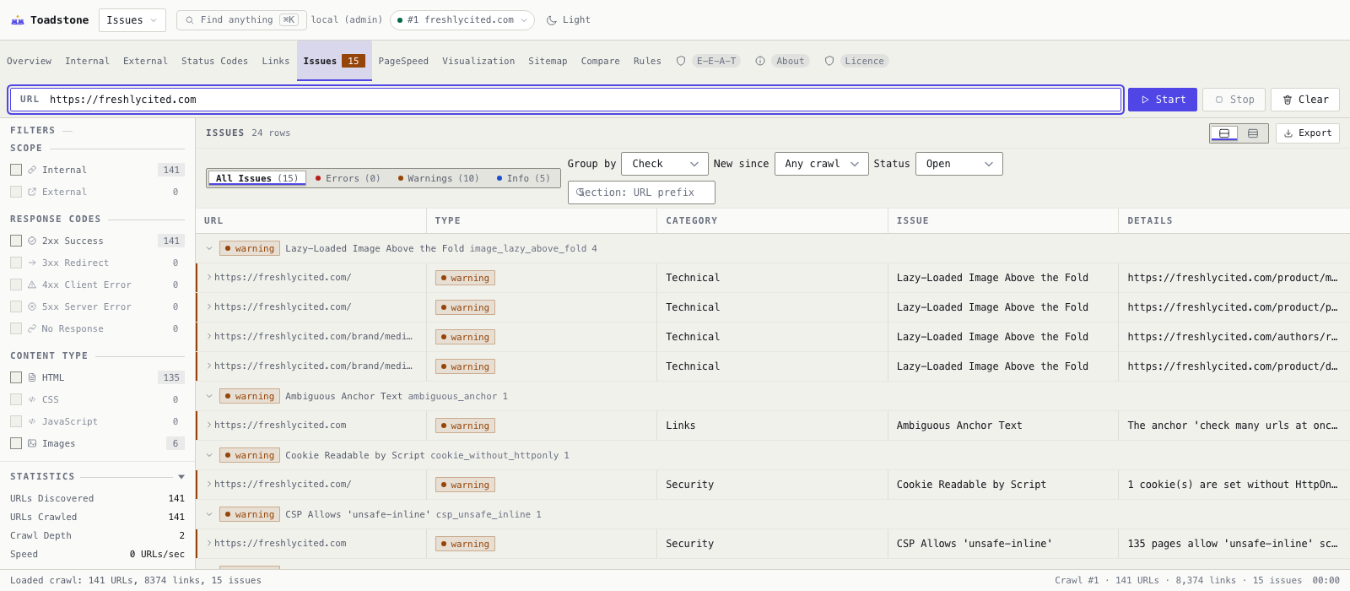Open the Issues dropdown next to Toadstone
The image size is (1350, 591).
pos(132,20)
